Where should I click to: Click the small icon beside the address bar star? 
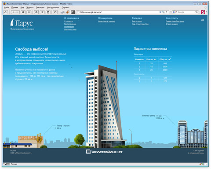click(x=163, y=12)
